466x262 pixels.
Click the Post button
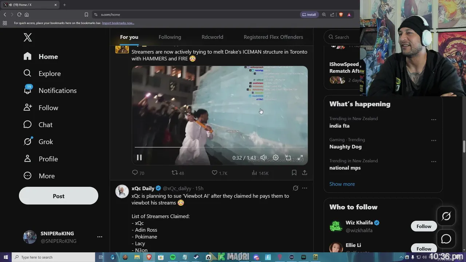pos(59,196)
